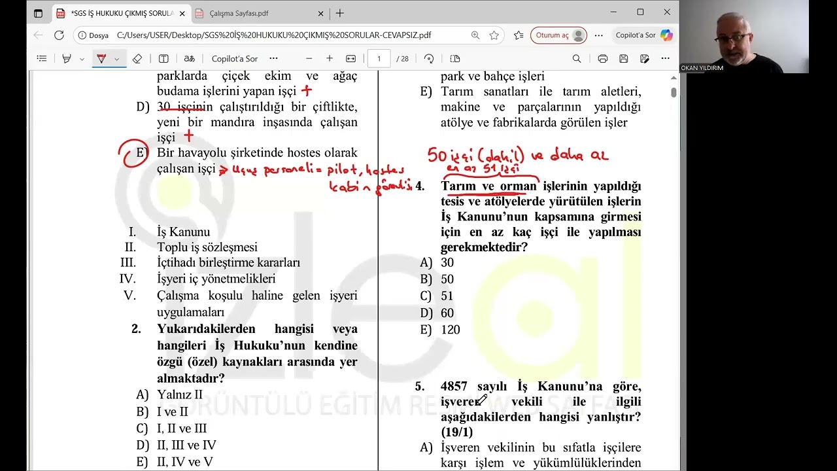Fit PDF to page width
Viewport: 837px width, 471px height.
pyautogui.click(x=350, y=59)
